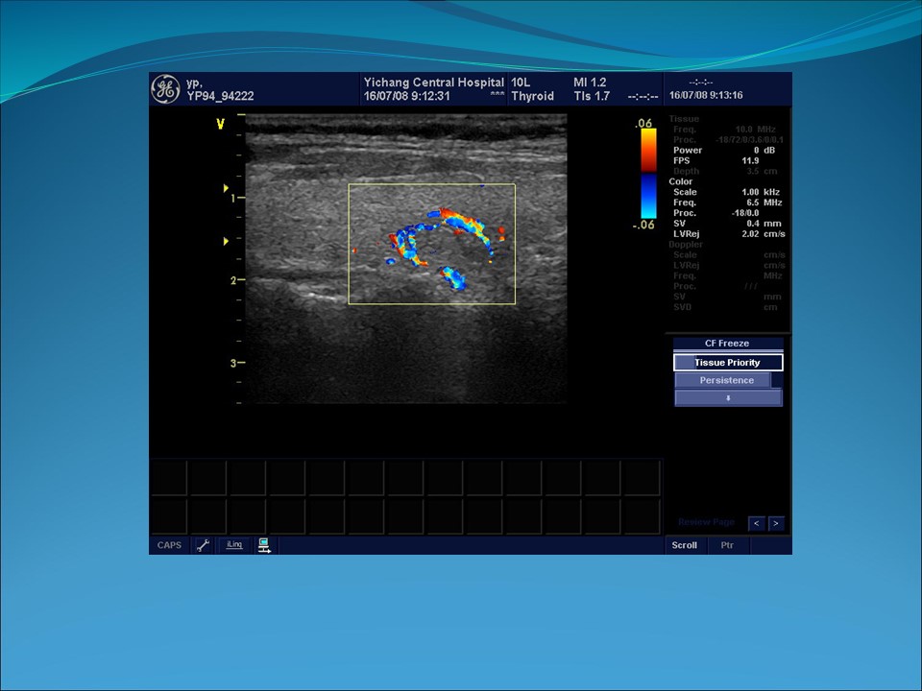The height and width of the screenshot is (691, 922).
Task: Switch trackball to Scroll mode
Action: [x=685, y=545]
